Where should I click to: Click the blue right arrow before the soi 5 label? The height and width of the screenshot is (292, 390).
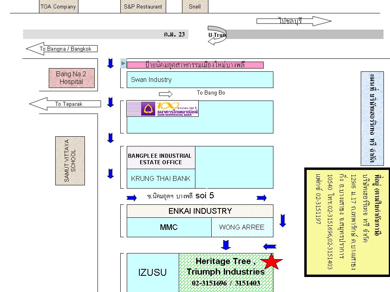[x=132, y=198]
